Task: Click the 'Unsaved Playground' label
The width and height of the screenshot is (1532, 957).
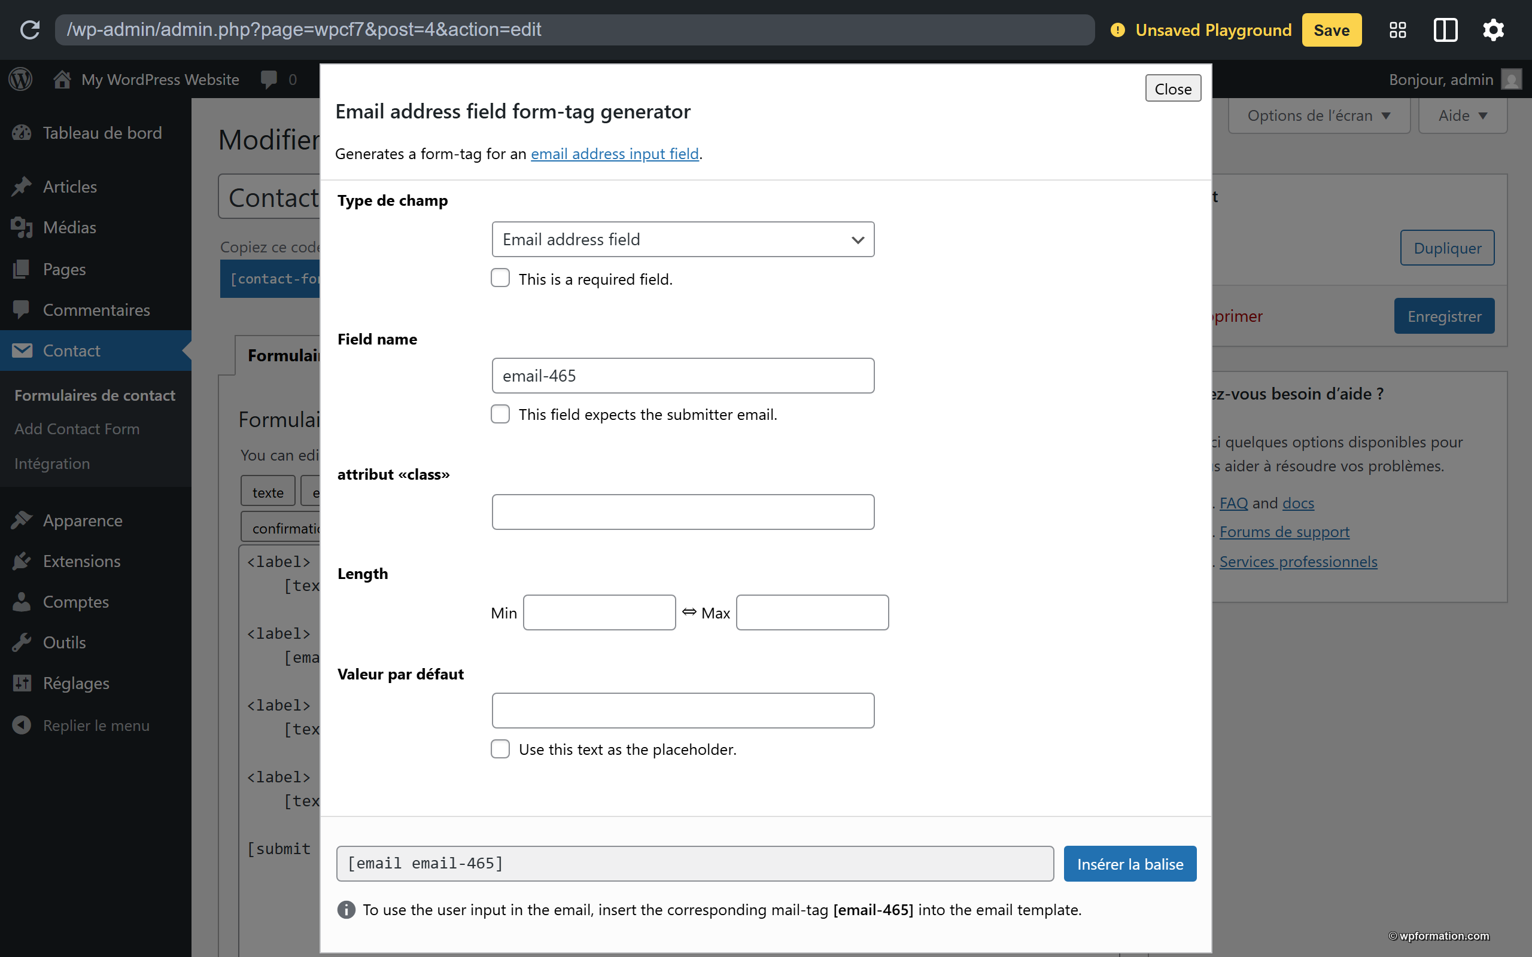Action: (x=1213, y=30)
